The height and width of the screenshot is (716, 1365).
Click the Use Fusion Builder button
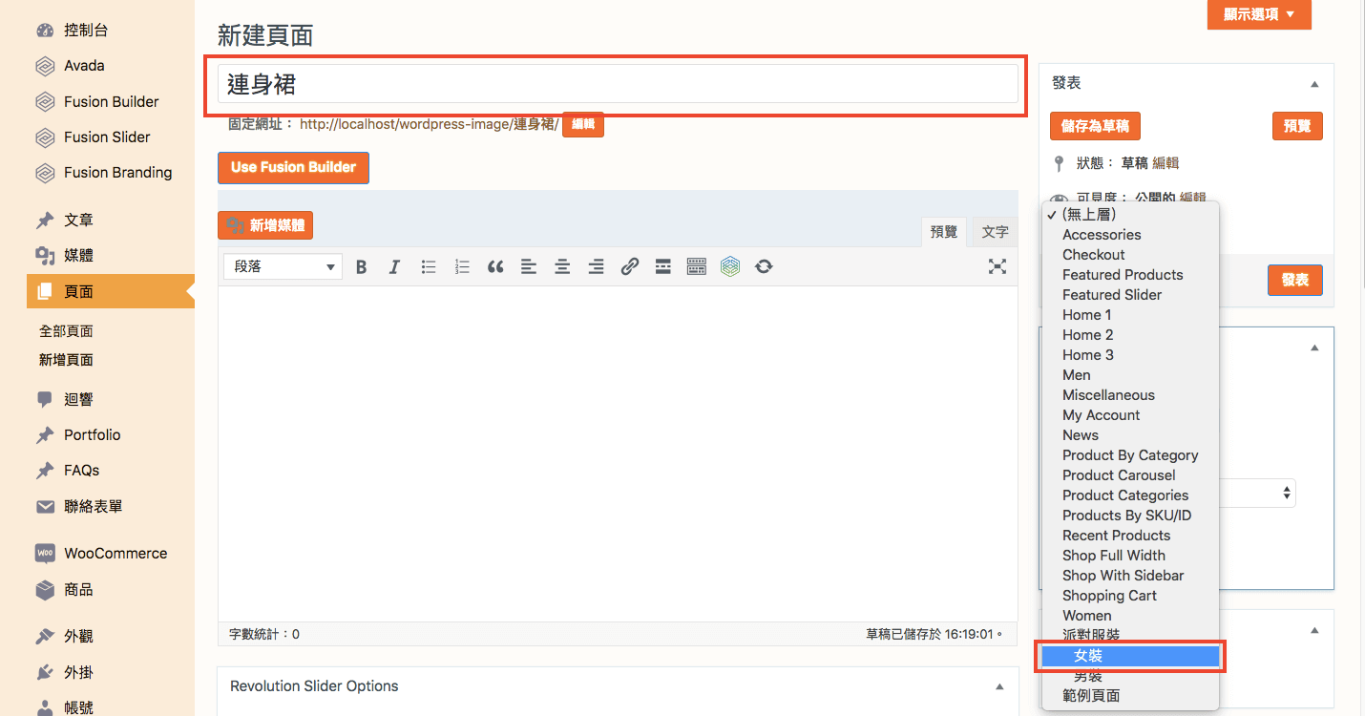(x=293, y=167)
